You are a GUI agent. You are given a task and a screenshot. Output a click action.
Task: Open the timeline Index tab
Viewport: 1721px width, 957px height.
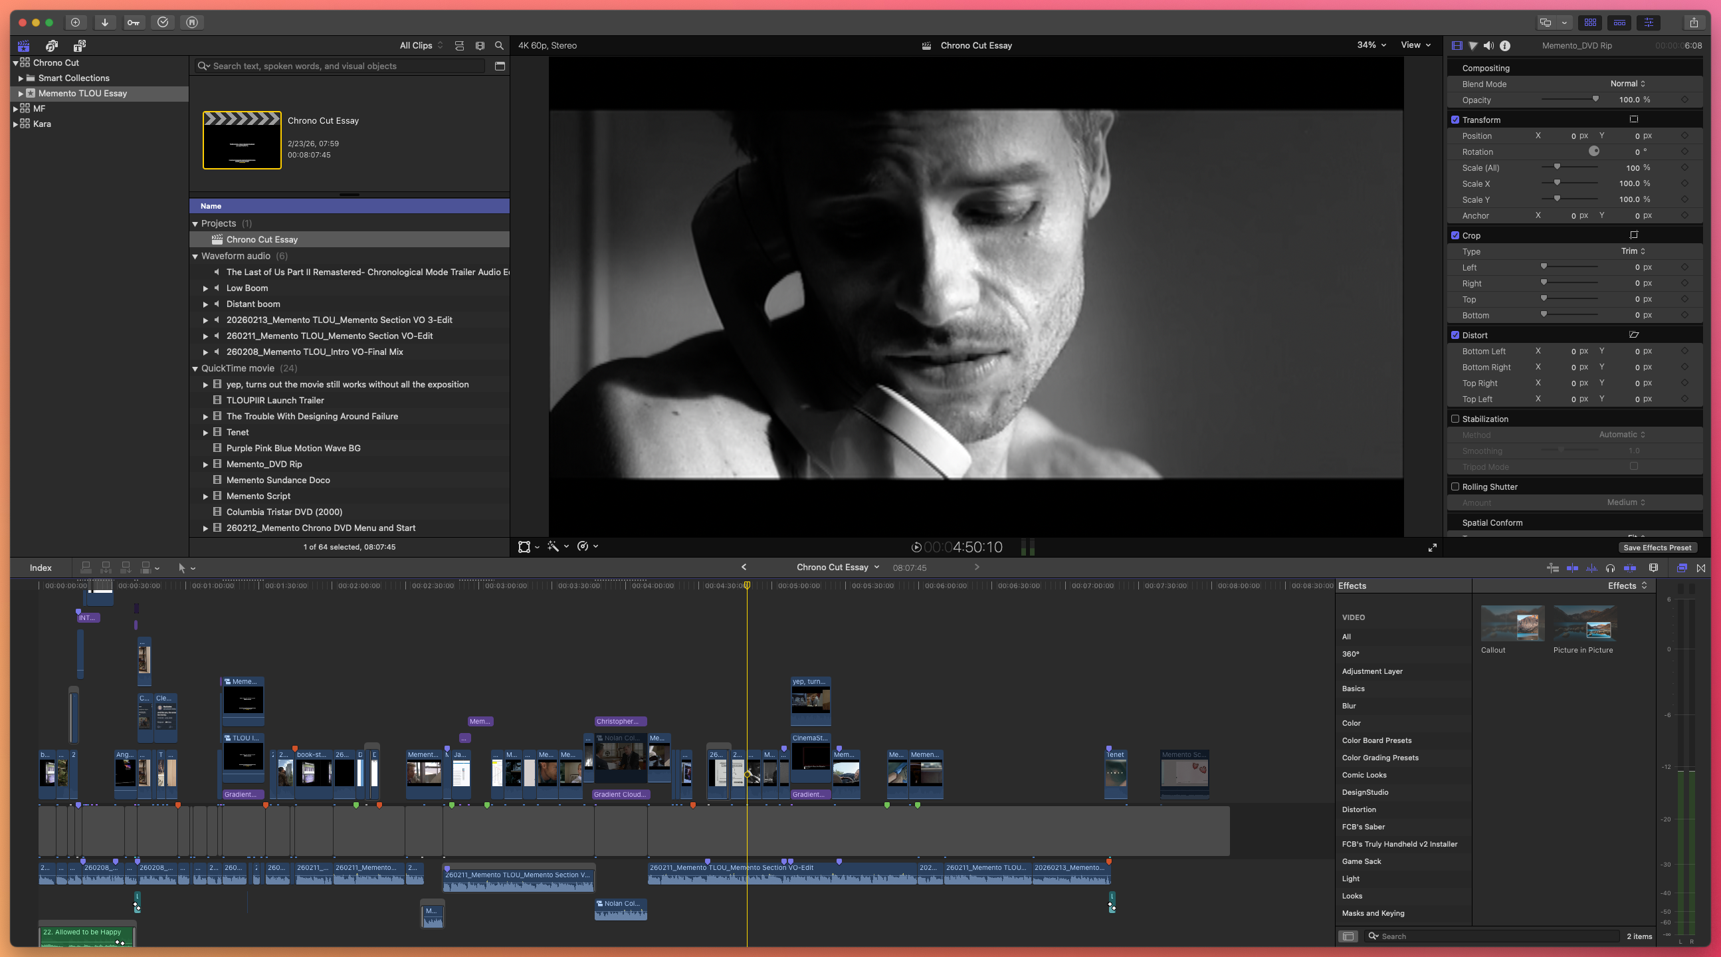pyautogui.click(x=41, y=568)
